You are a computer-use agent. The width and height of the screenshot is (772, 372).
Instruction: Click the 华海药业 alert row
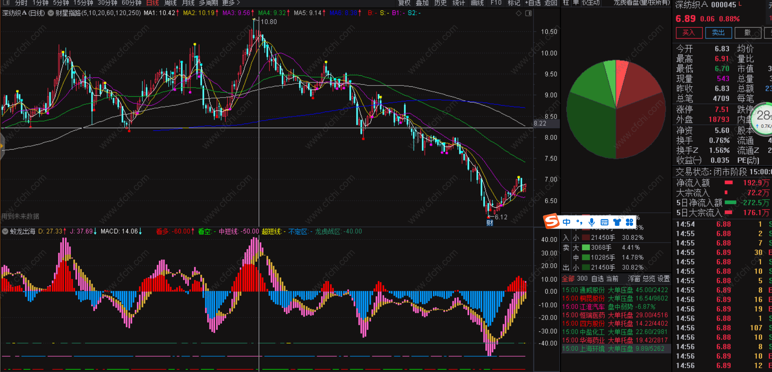pyautogui.click(x=615, y=340)
